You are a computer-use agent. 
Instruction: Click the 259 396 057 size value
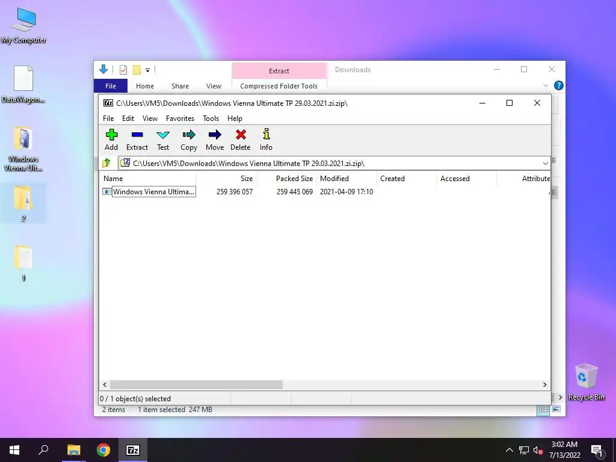[x=235, y=192]
